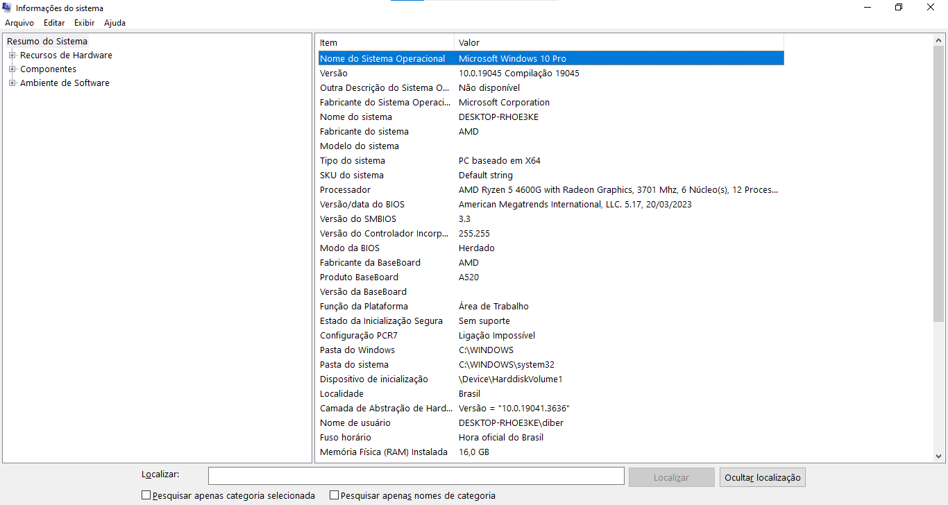This screenshot has height=505, width=948.
Task: Select the Nome de usuário row
Action: (550, 423)
